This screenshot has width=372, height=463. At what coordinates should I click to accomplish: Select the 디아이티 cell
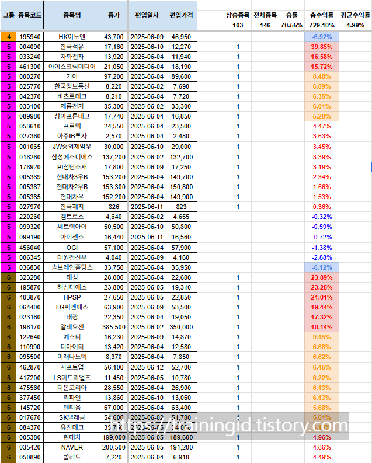(x=72, y=347)
